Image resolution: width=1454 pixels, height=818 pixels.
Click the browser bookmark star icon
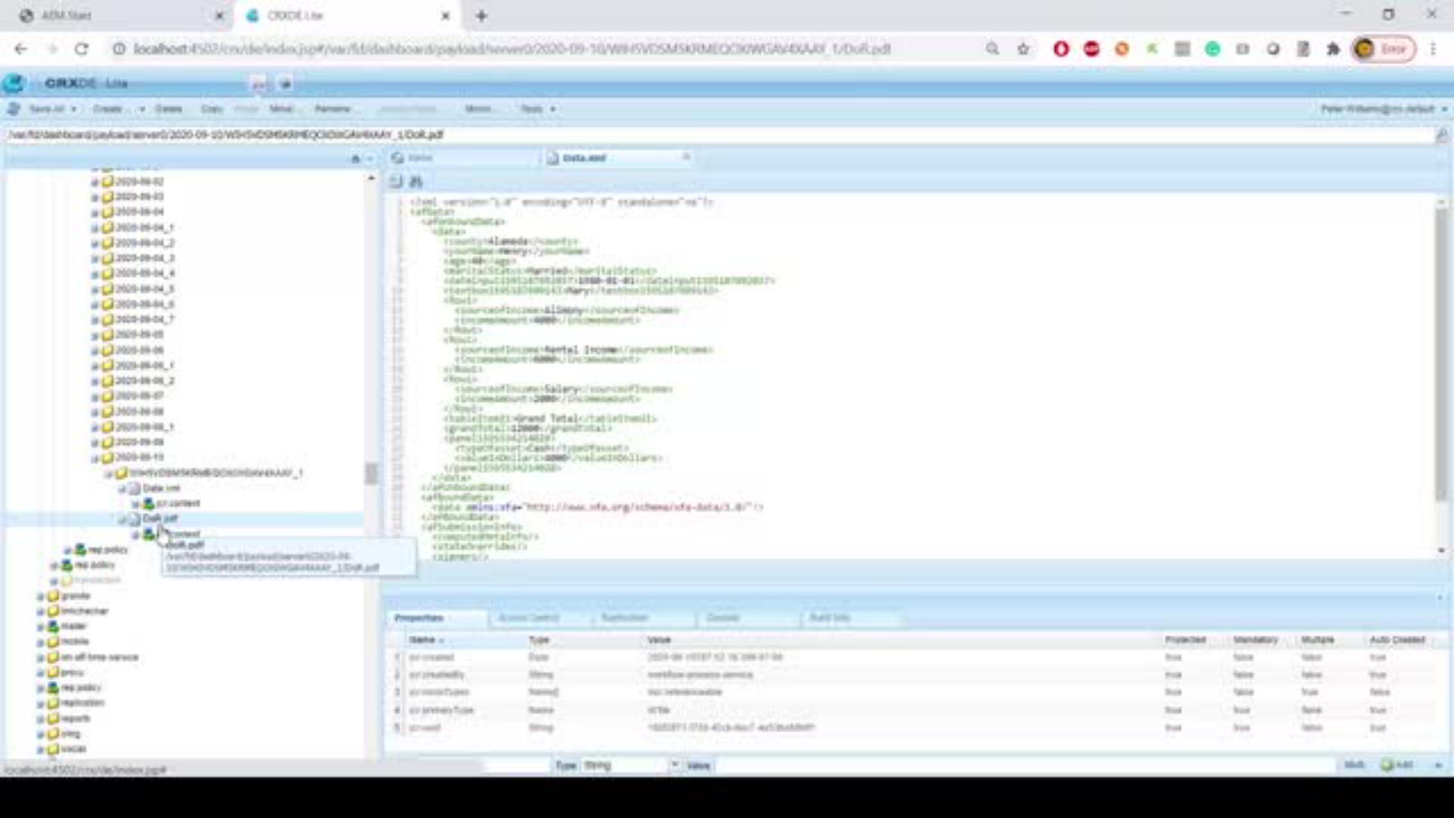click(x=1024, y=48)
